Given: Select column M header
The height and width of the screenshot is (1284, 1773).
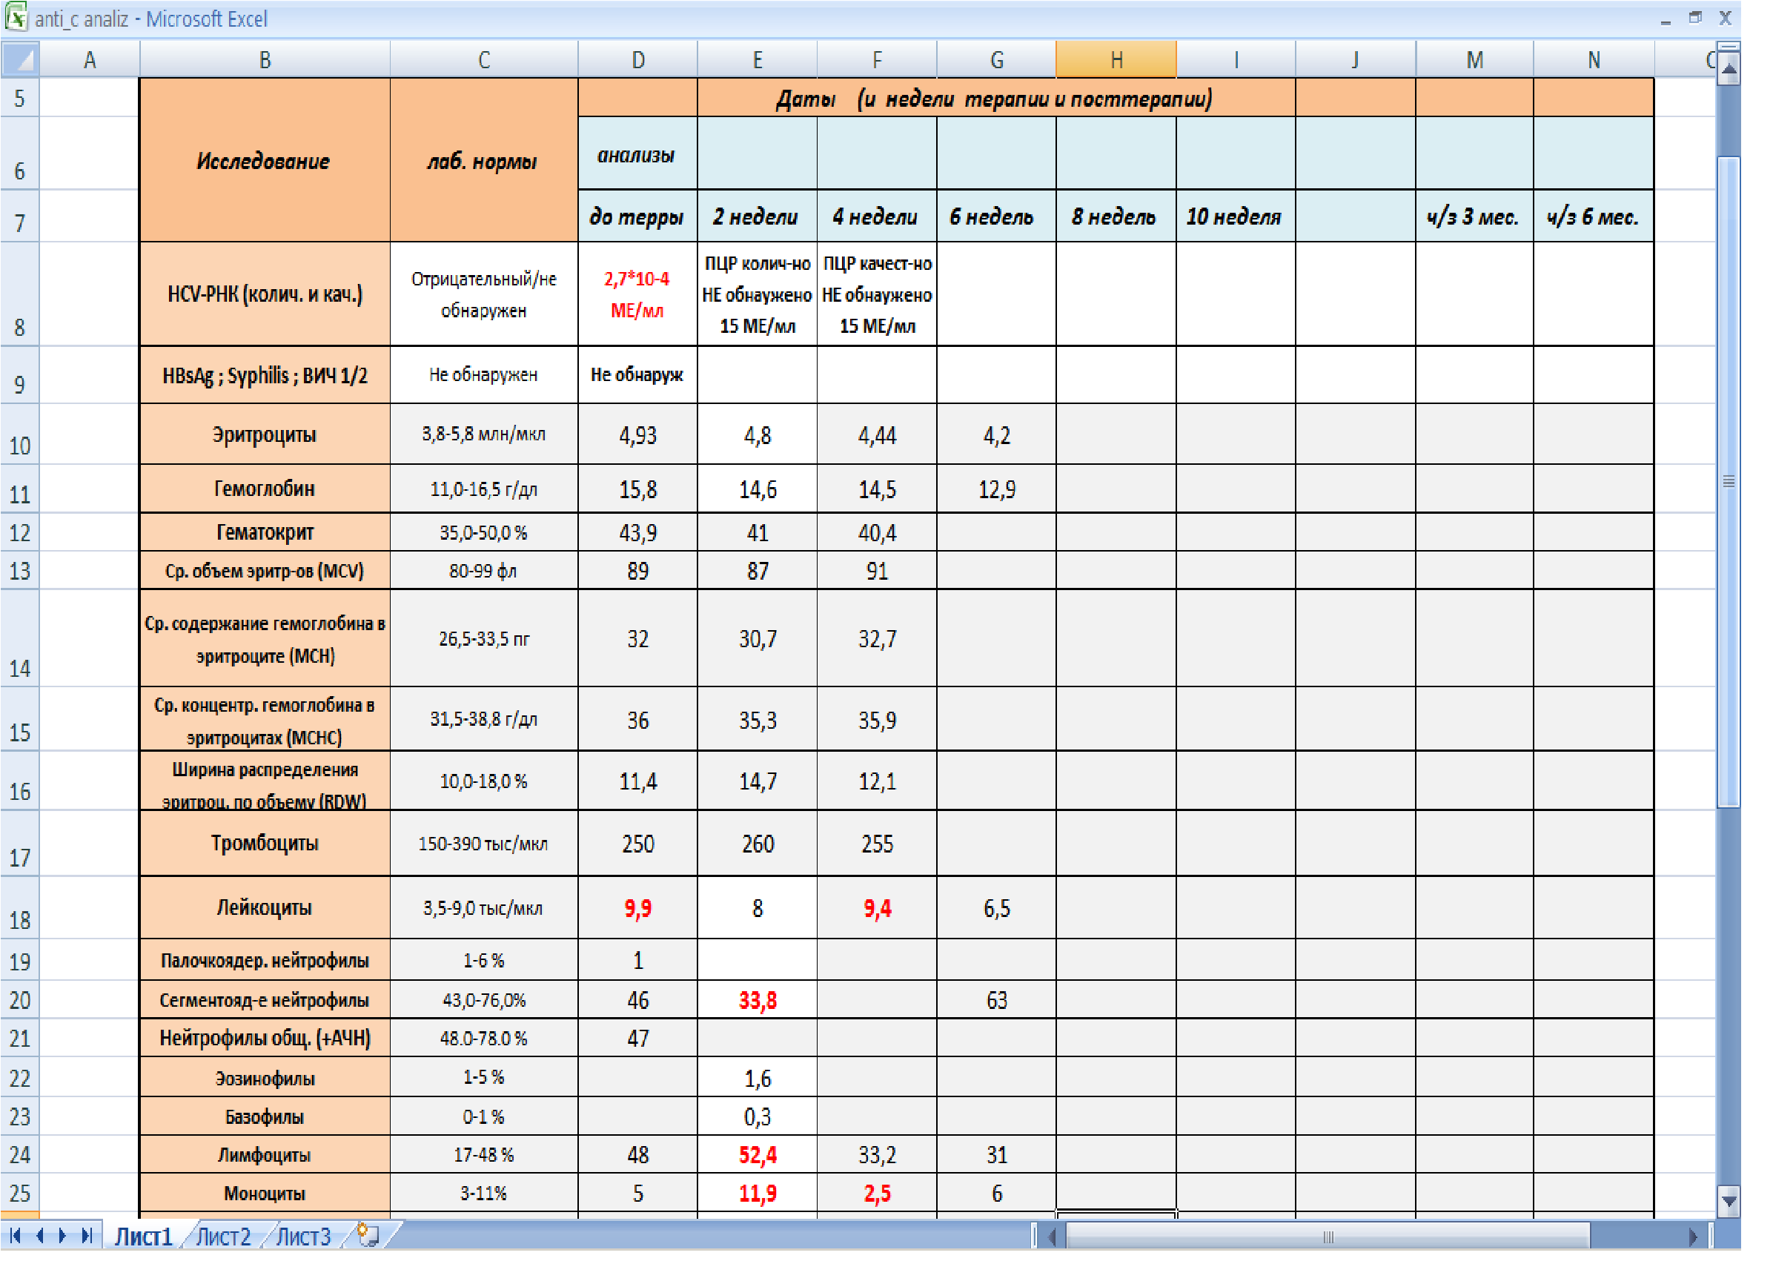Looking at the screenshot, I should (x=1474, y=60).
